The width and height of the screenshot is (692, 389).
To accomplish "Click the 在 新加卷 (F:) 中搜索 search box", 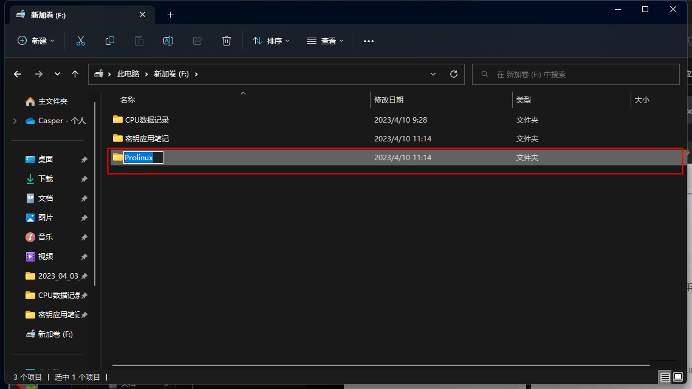I will point(575,74).
